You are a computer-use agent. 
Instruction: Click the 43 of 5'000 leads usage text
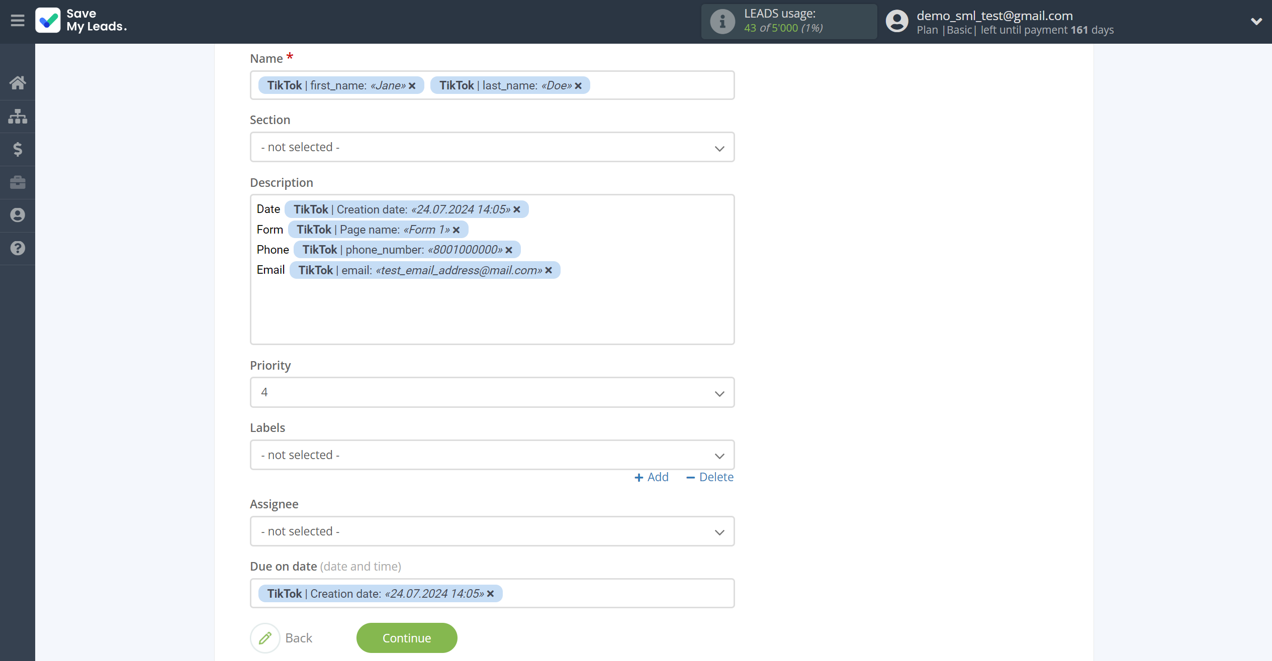(x=783, y=28)
